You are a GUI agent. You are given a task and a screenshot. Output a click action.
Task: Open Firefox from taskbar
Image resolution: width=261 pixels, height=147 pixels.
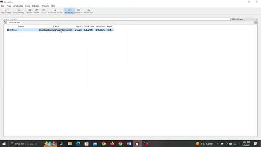pyautogui.click(x=112, y=143)
